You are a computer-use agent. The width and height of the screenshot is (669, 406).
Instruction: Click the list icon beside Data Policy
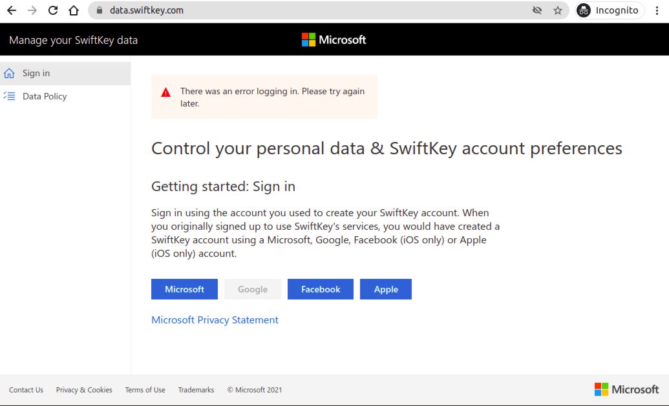pos(10,96)
